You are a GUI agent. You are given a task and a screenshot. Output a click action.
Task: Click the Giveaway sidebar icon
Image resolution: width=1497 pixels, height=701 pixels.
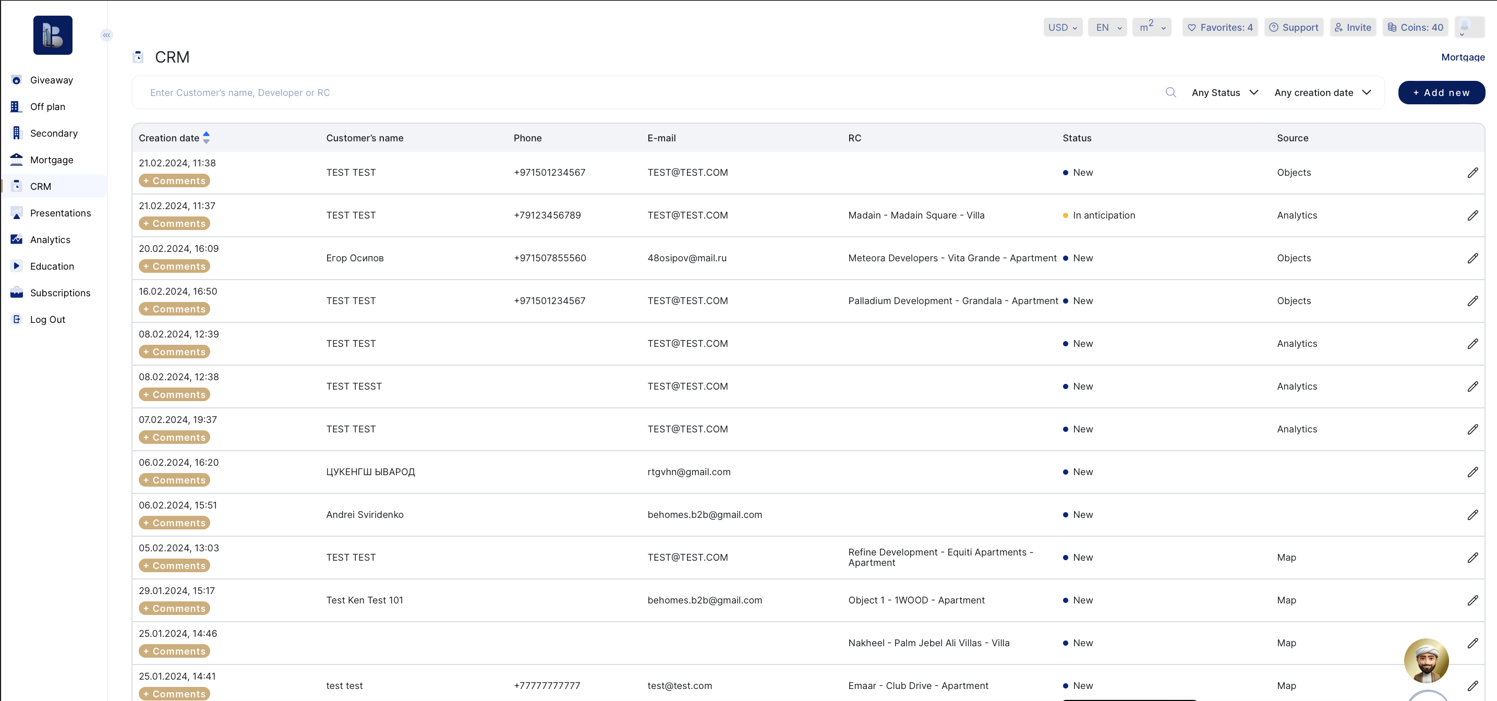tap(17, 80)
